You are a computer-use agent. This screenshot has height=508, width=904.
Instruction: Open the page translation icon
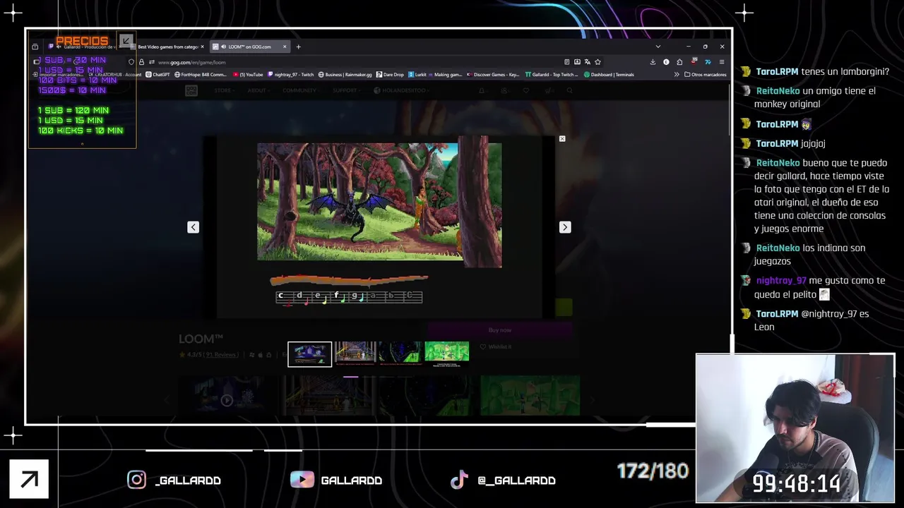click(587, 62)
